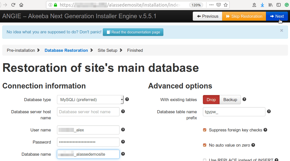The width and height of the screenshot is (290, 161).
Task: Show help for Database type
Action: [127, 99]
